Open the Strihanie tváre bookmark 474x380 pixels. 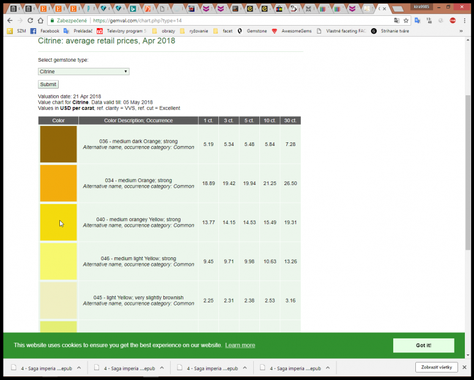(390, 31)
